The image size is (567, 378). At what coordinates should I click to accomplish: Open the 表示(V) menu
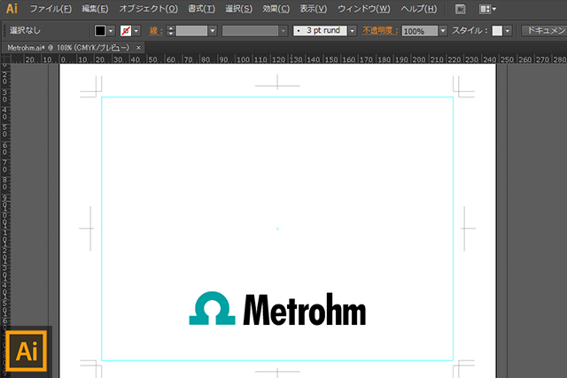[313, 9]
